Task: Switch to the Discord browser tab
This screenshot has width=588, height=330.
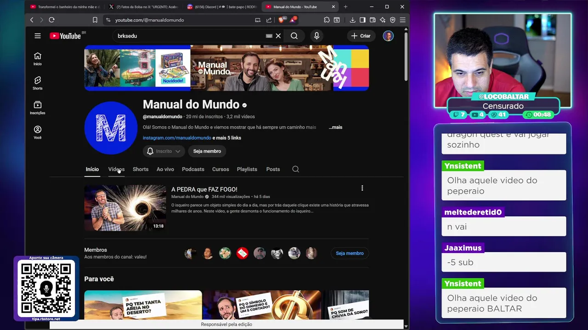Action: click(222, 7)
